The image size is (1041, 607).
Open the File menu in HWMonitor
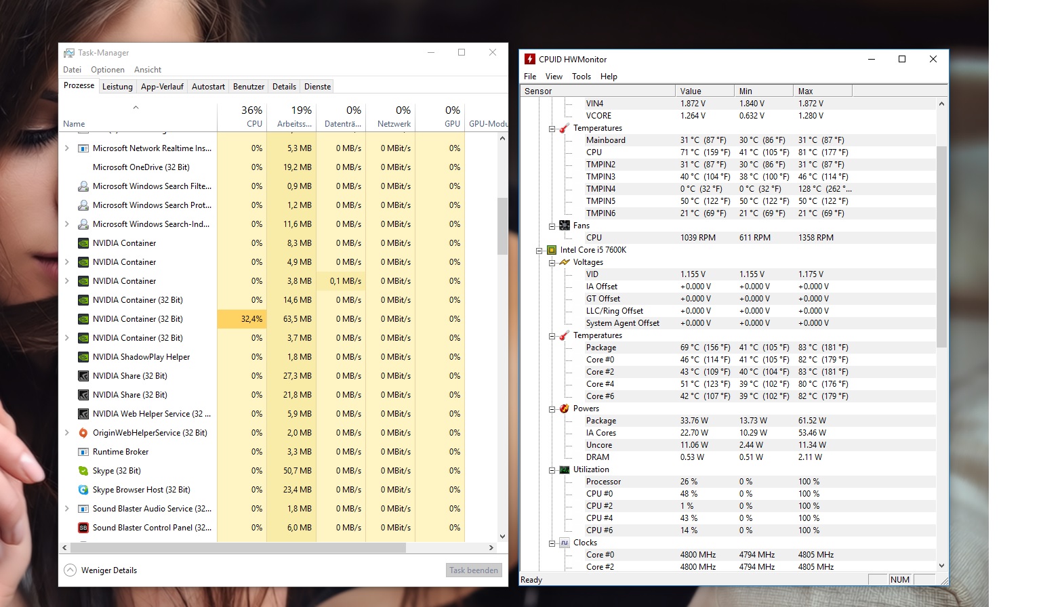[x=530, y=77]
